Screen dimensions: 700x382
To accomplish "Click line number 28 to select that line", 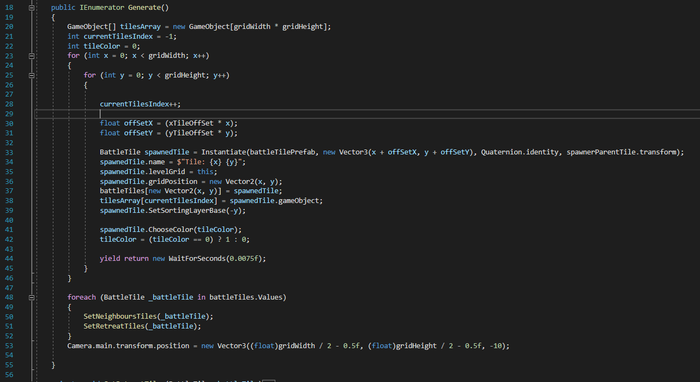I will click(9, 104).
